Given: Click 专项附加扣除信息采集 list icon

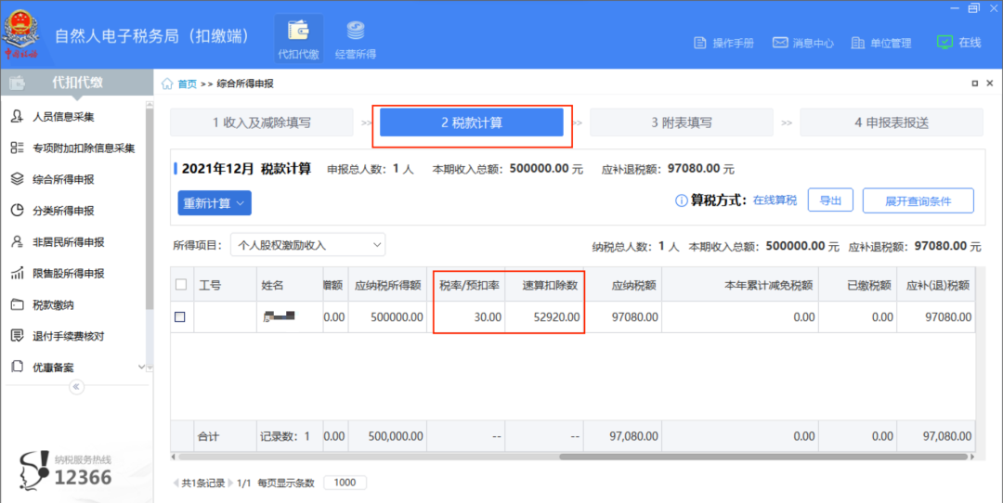Looking at the screenshot, I should point(18,148).
